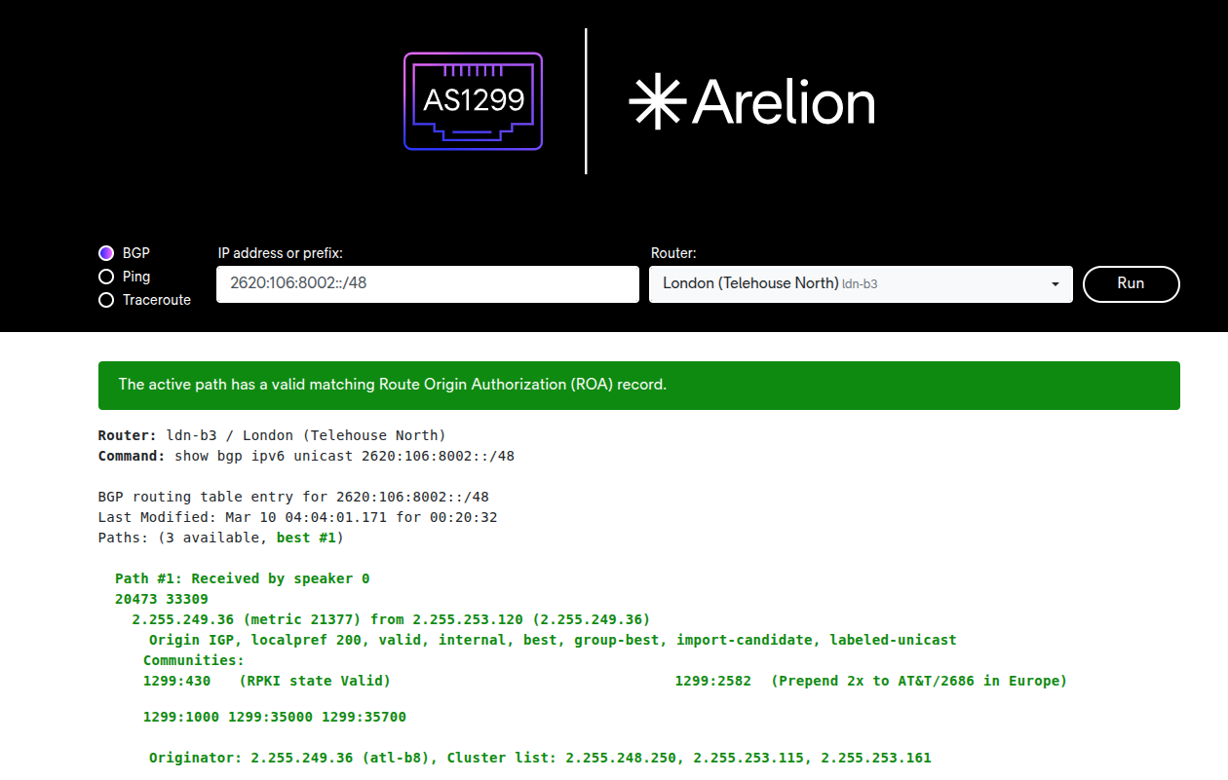The height and width of the screenshot is (780, 1228).
Task: Click the green ROA validation banner
Action: pos(638,385)
